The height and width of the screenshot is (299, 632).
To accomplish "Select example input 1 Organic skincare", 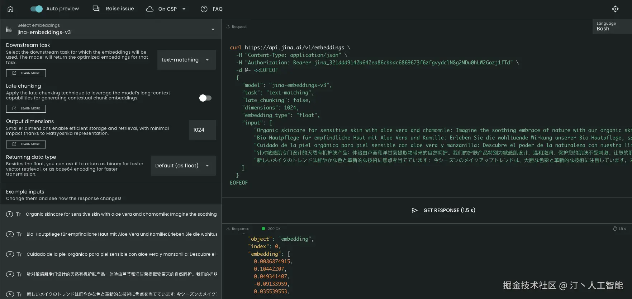I will point(121,214).
